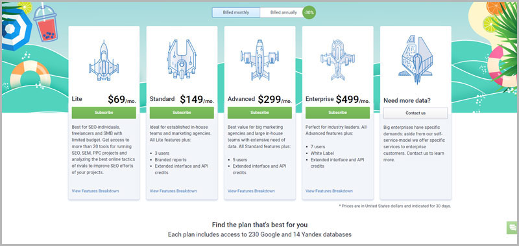Open the chat widget icon
The height and width of the screenshot is (246, 519).
[513, 227]
